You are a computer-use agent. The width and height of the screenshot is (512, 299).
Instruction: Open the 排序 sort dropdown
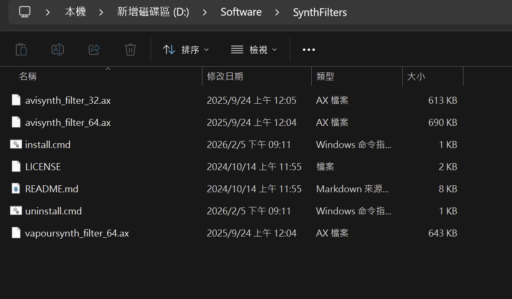pyautogui.click(x=186, y=49)
